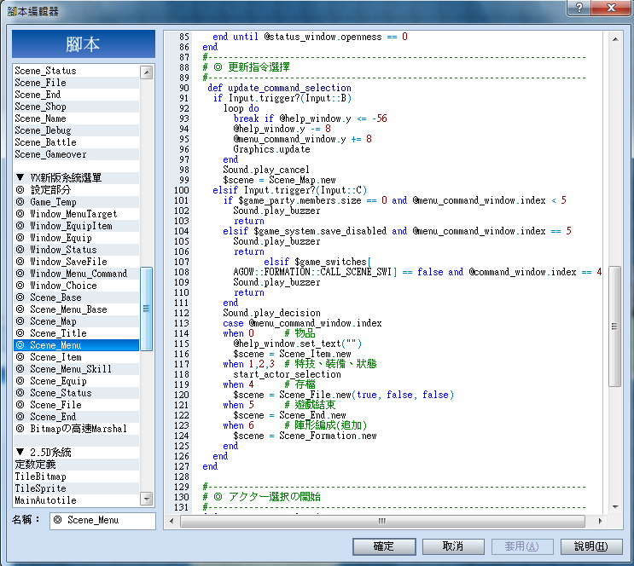Select the ◎ Window_SaveFile script

click(x=77, y=262)
